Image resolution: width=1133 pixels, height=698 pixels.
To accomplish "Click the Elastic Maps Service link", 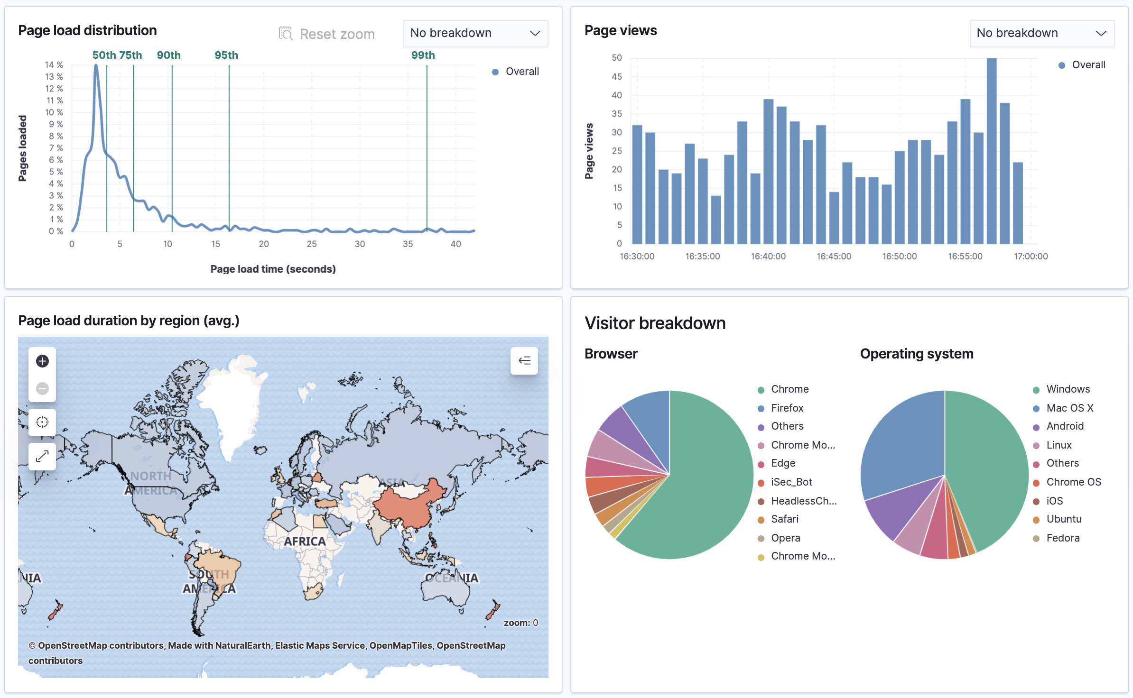I will (x=319, y=645).
